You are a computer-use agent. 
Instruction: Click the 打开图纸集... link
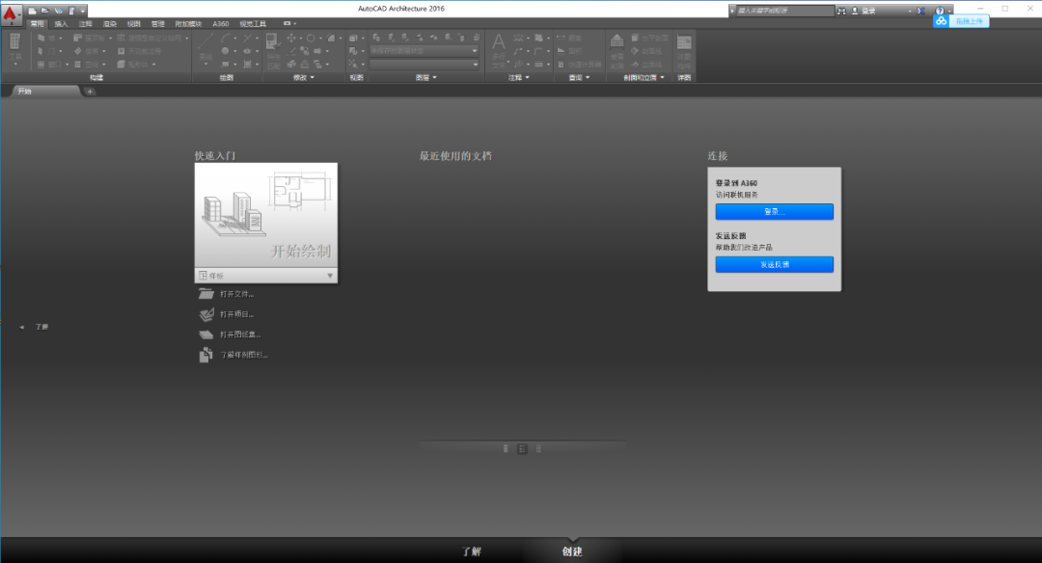point(230,335)
